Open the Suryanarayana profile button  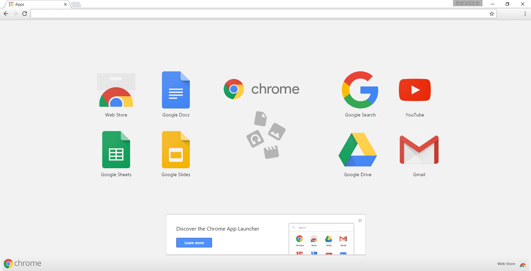pyautogui.click(x=468, y=3)
